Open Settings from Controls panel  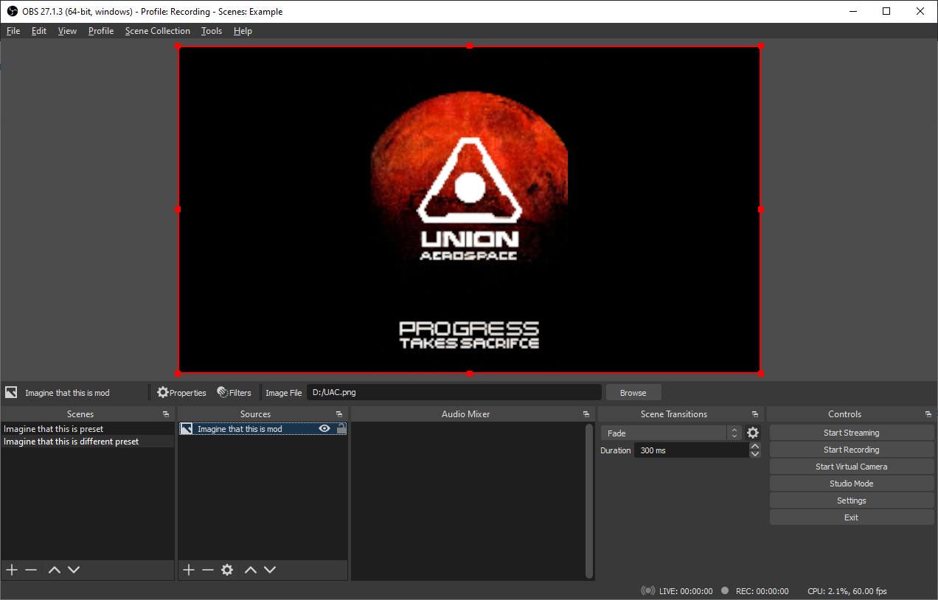click(852, 500)
